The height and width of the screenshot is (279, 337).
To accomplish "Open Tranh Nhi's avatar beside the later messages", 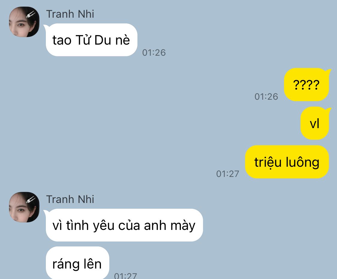I will click(x=24, y=207).
